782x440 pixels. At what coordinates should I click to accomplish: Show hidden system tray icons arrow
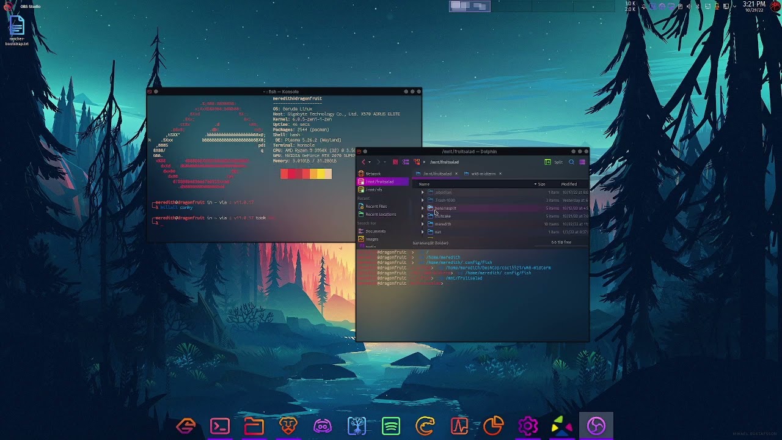point(735,6)
